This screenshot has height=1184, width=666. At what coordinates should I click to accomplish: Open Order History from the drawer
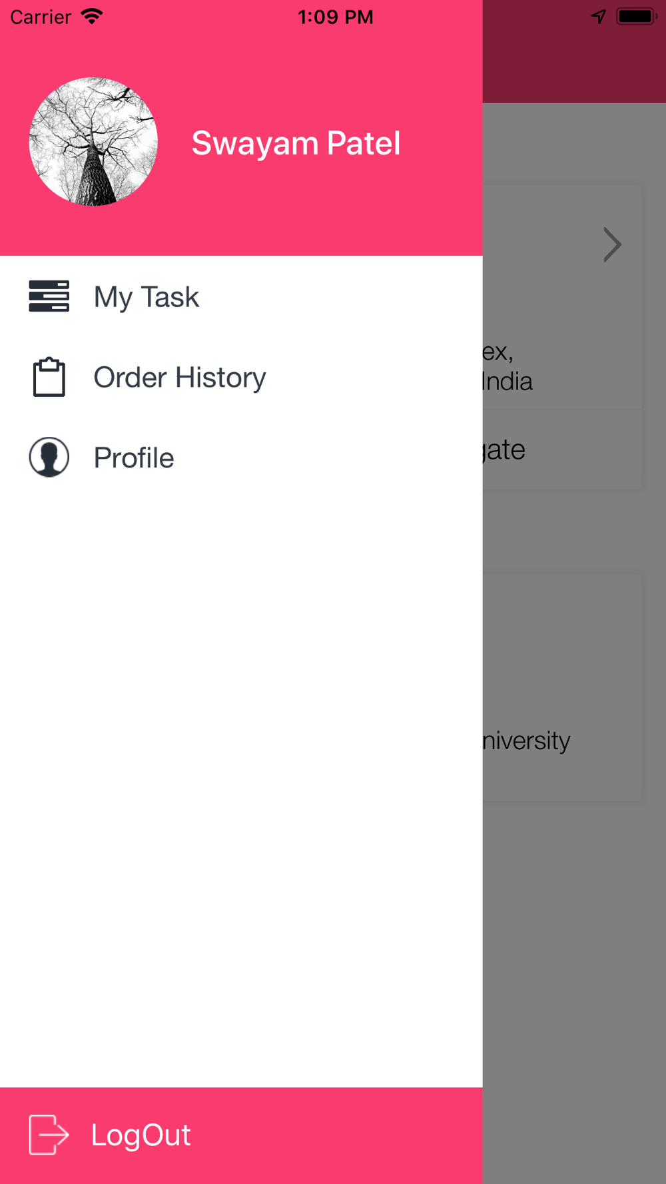coord(241,377)
